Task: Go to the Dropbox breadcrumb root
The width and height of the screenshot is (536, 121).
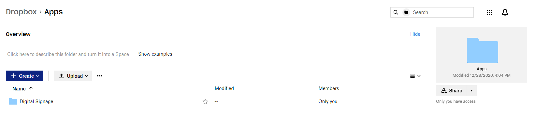Action: (21, 12)
